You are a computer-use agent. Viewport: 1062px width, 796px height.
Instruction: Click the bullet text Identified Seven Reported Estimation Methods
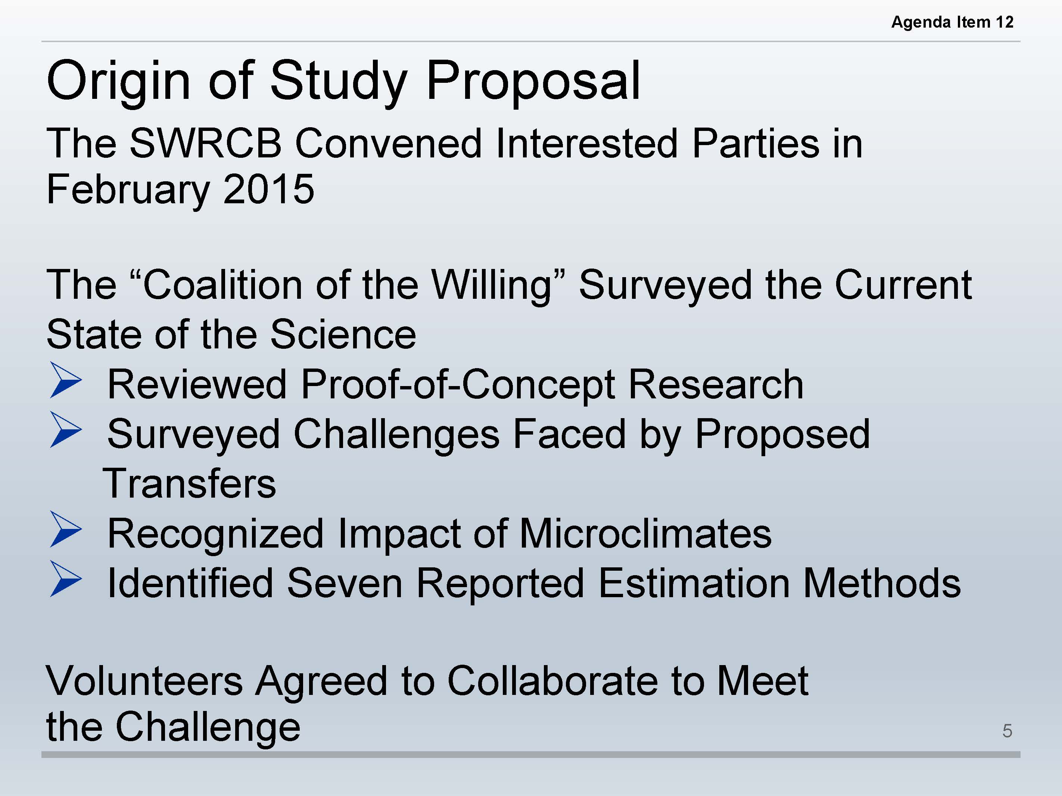[534, 583]
